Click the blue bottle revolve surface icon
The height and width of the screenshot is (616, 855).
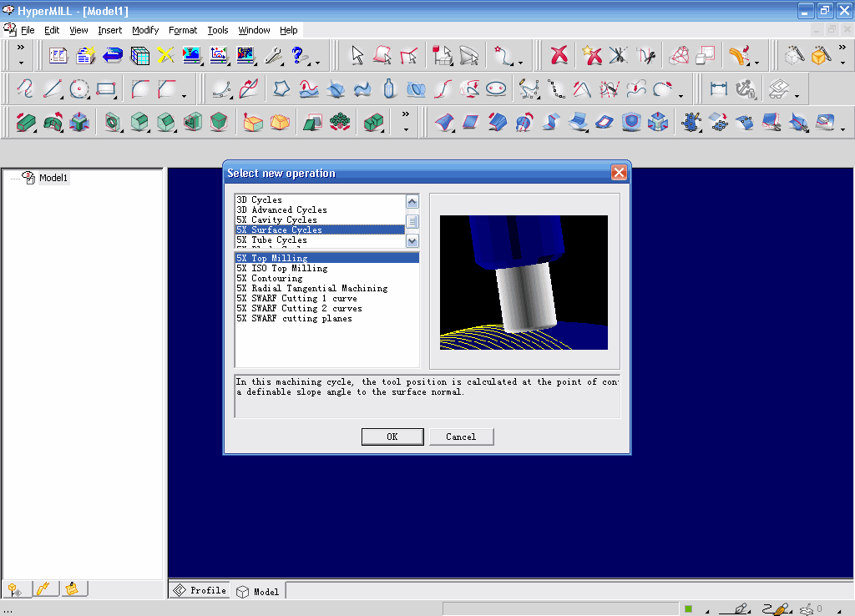pyautogui.click(x=389, y=88)
